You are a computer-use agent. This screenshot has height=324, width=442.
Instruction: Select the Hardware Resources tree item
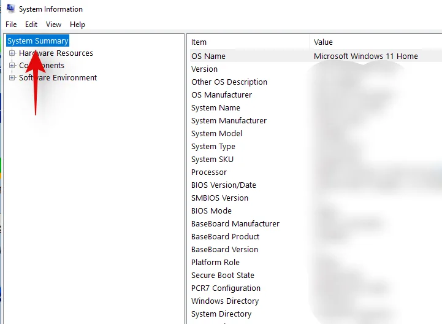click(56, 53)
